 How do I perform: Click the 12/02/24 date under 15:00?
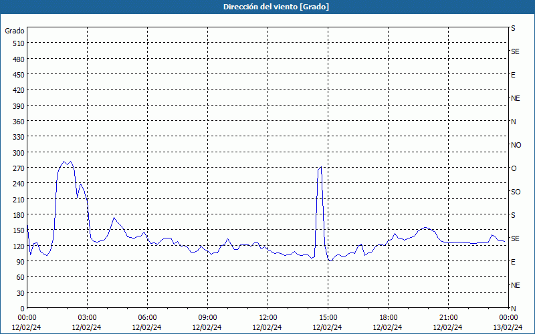click(x=327, y=327)
